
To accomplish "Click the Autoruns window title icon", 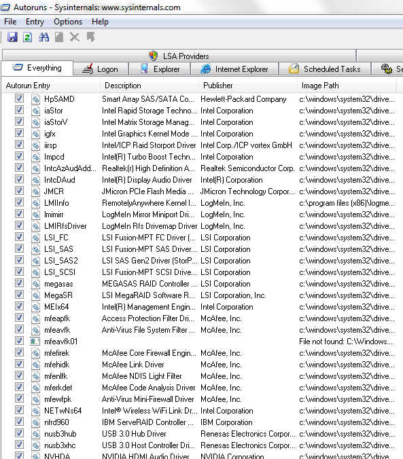I will click(5, 7).
